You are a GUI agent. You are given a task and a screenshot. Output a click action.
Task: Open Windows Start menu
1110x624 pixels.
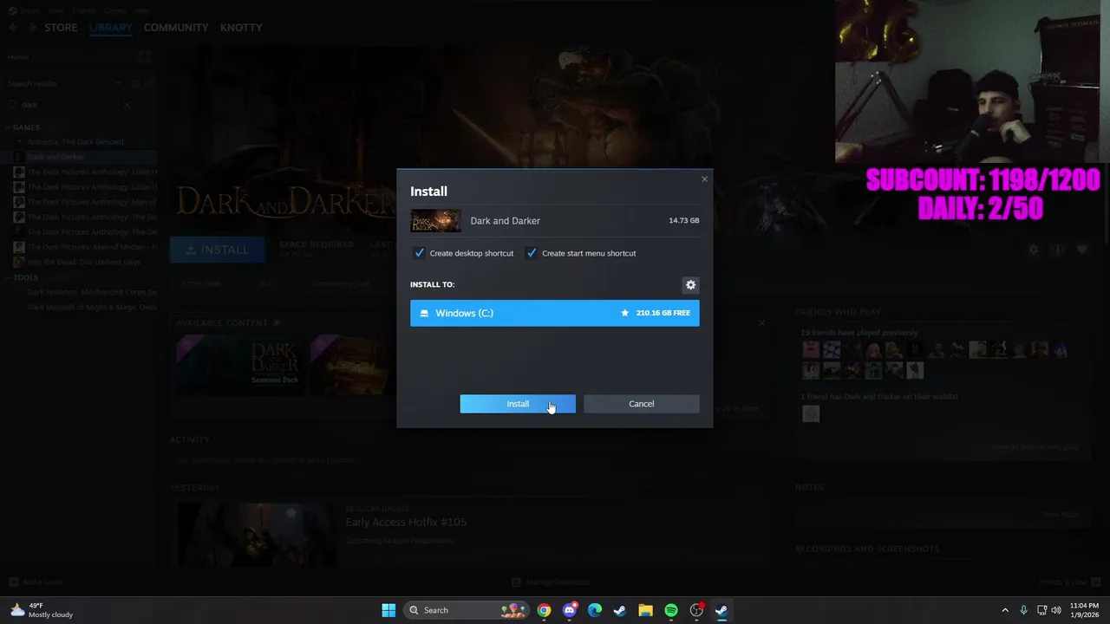[x=388, y=610]
